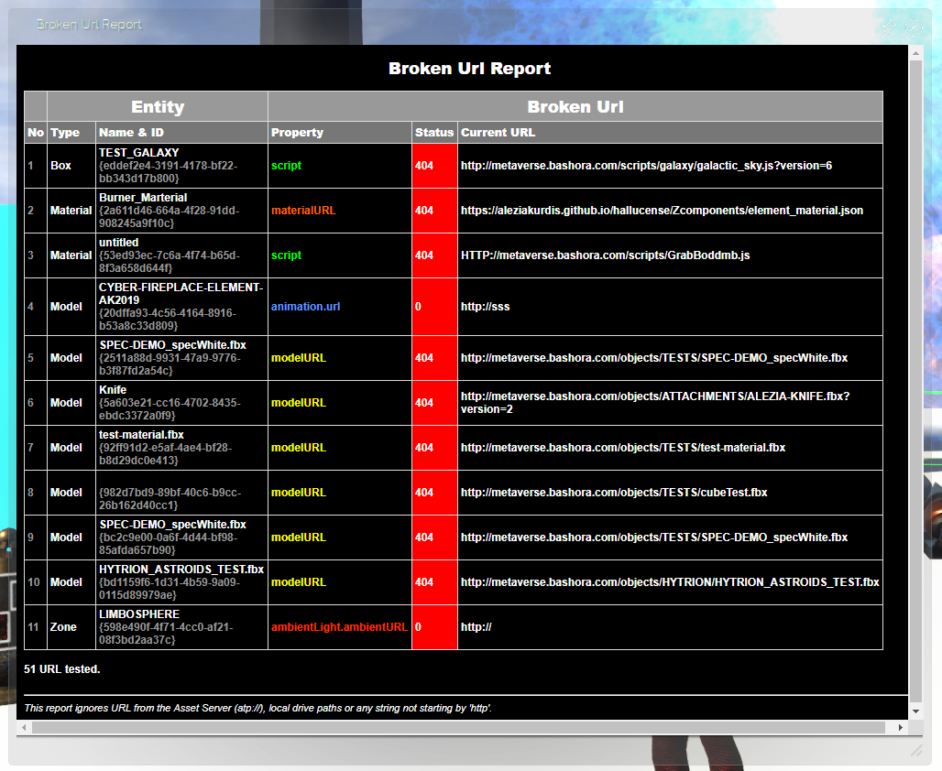Image resolution: width=942 pixels, height=771 pixels.
Task: Select the TEST_GALAXY entity name
Action: (138, 153)
